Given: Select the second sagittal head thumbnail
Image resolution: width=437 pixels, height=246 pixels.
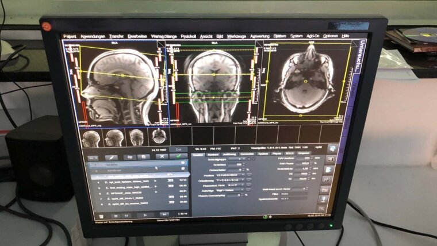Looking at the screenshot, I should (114, 137).
